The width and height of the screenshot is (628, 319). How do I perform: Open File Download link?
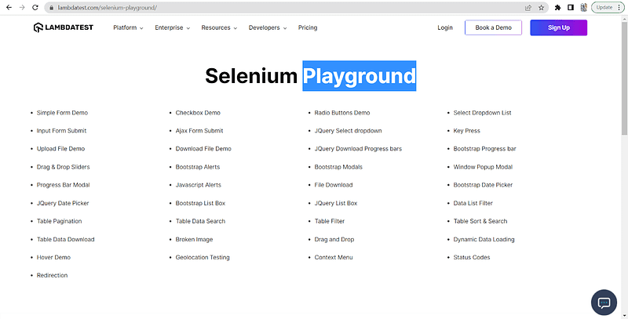[x=334, y=185]
